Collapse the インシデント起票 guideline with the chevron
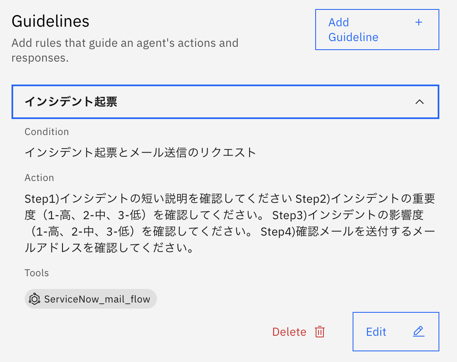 [x=419, y=102]
